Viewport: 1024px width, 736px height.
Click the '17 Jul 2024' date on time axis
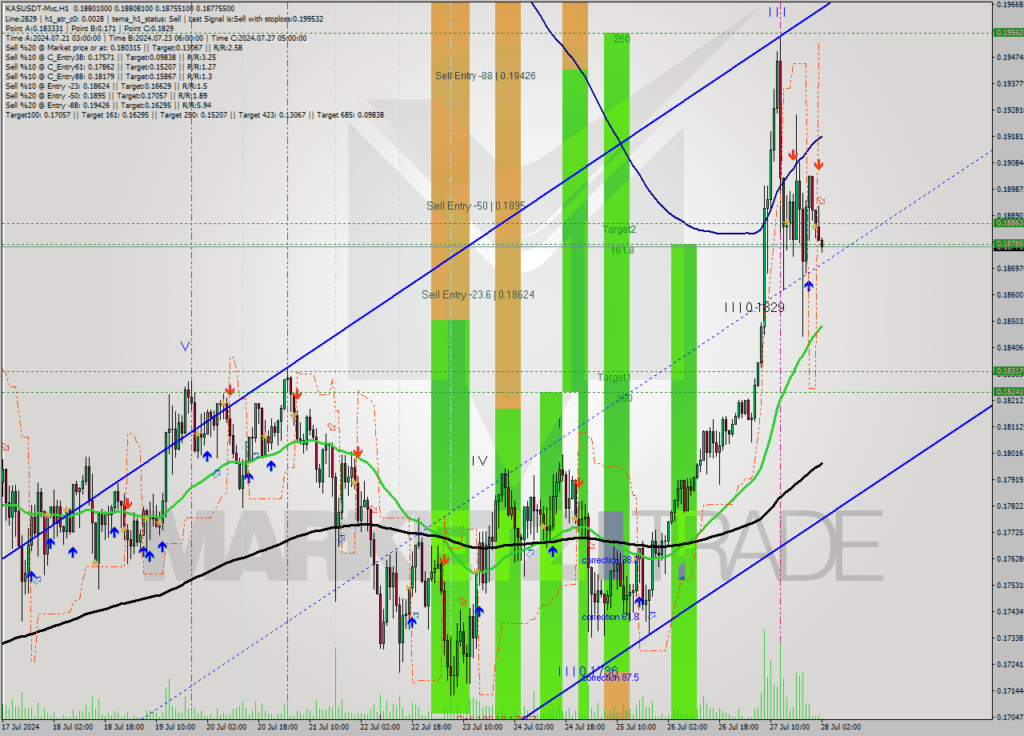[x=21, y=727]
